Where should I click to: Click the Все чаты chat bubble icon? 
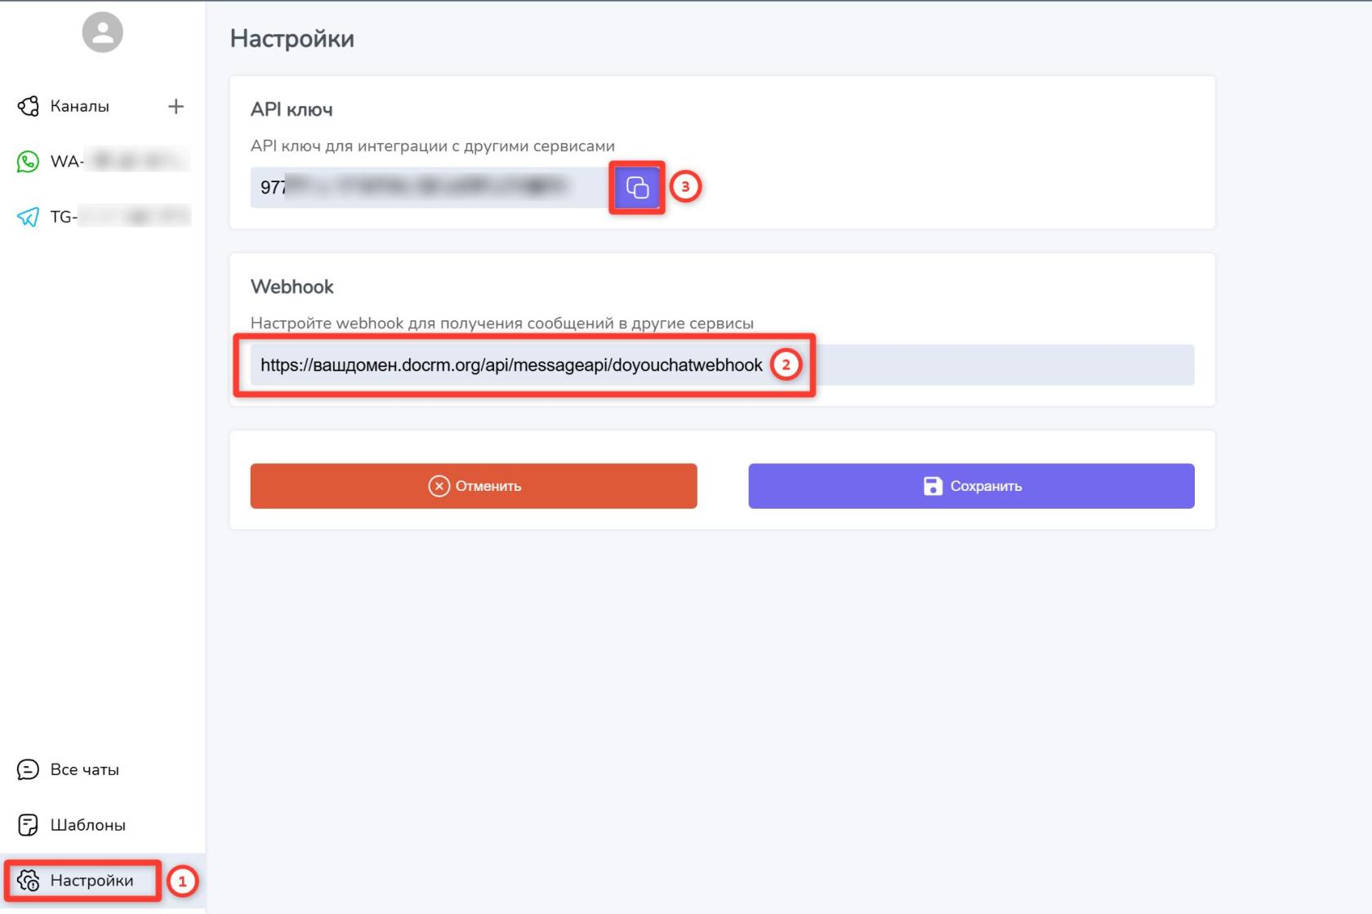click(x=28, y=769)
